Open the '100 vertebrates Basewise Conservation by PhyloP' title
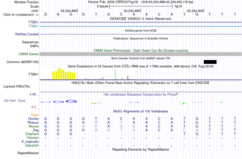Viewport: 242px width, 159px height. point(141,94)
